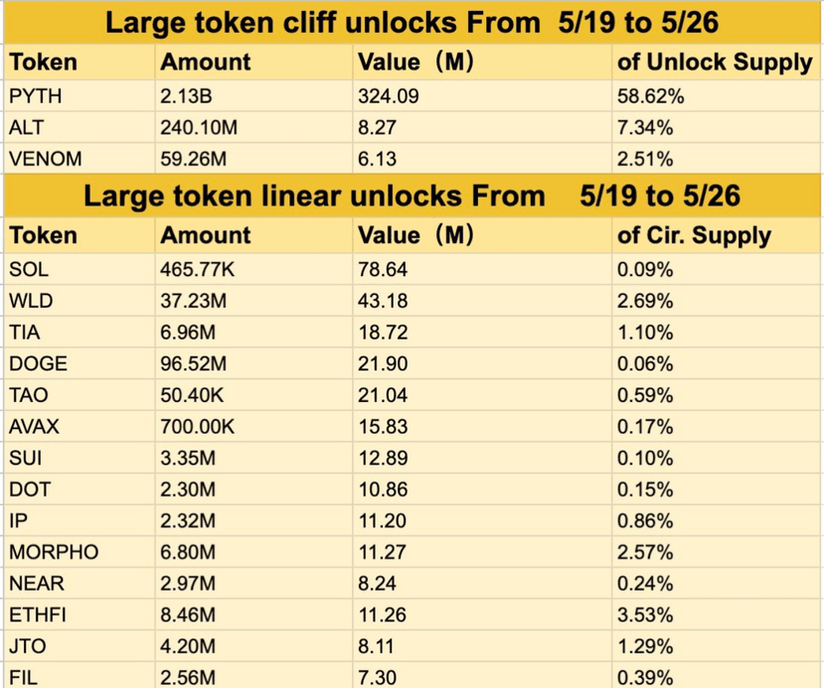Screen dimensions: 824x688
Task: Click the cliff unlocks title header
Action: (412, 23)
